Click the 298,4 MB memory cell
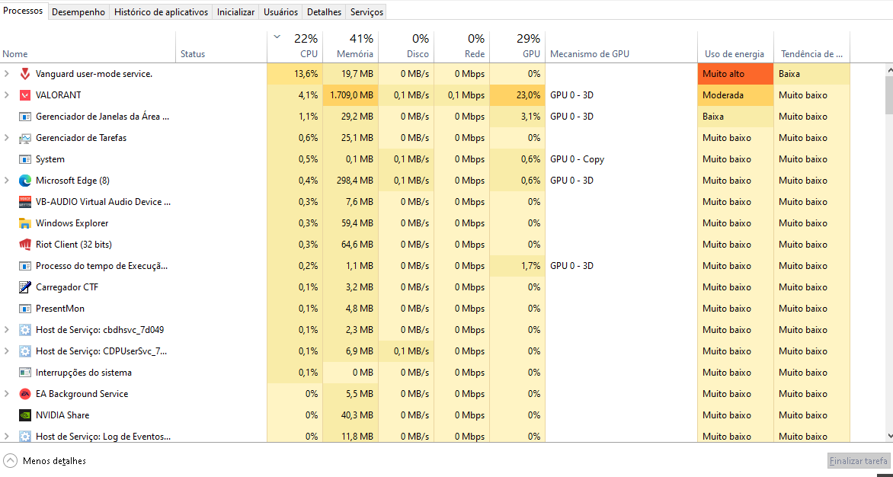 (x=350, y=181)
